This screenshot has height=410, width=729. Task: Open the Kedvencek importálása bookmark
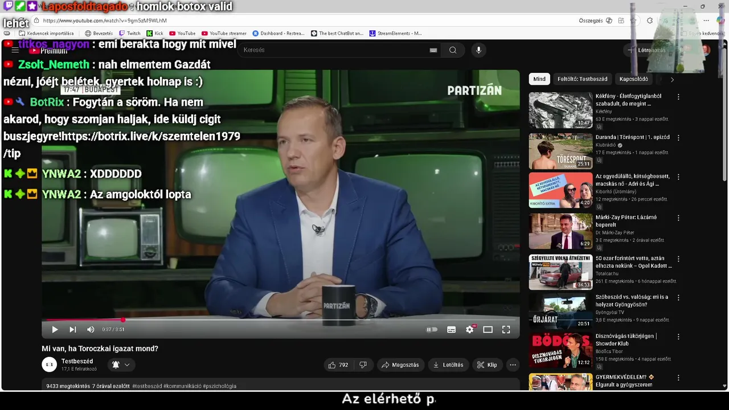[x=46, y=34]
